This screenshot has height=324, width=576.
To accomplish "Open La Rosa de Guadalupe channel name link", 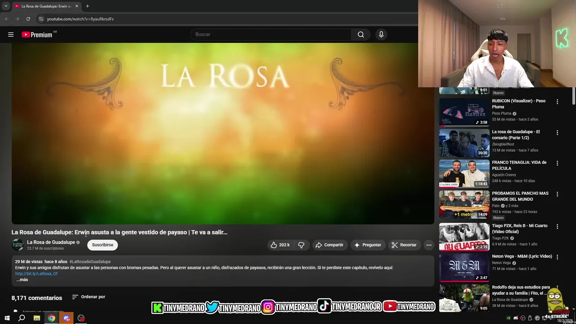I will coord(51,242).
